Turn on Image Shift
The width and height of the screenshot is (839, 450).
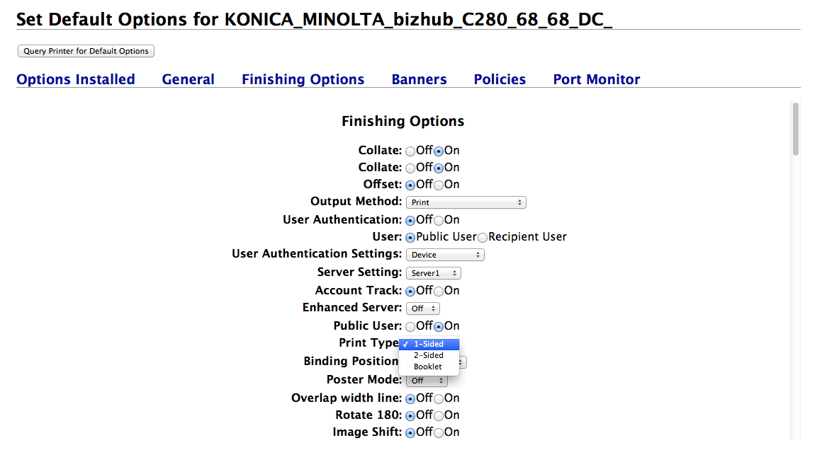(x=439, y=433)
